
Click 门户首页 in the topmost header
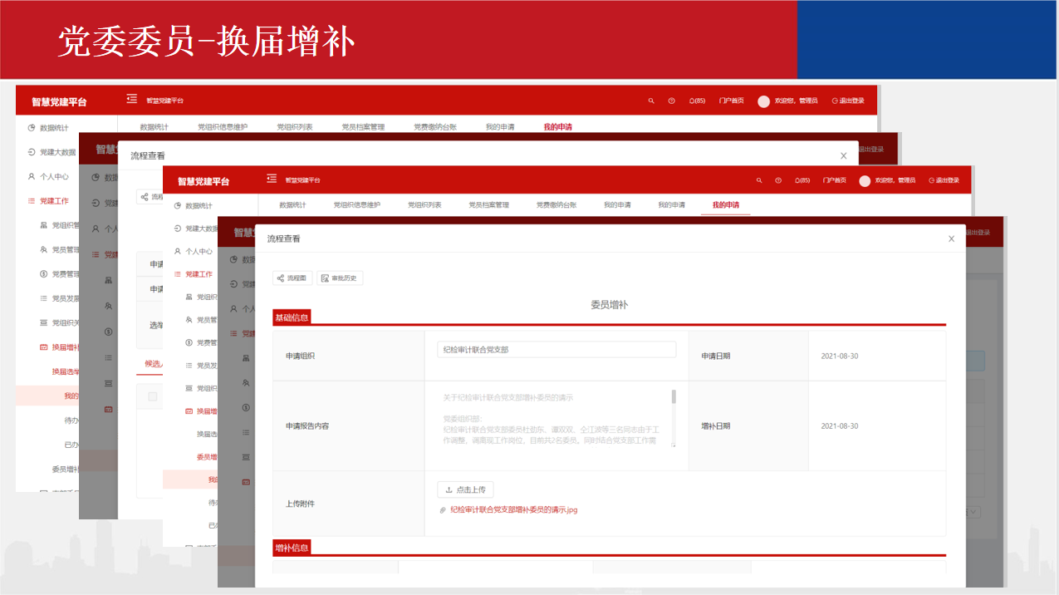[x=731, y=101]
